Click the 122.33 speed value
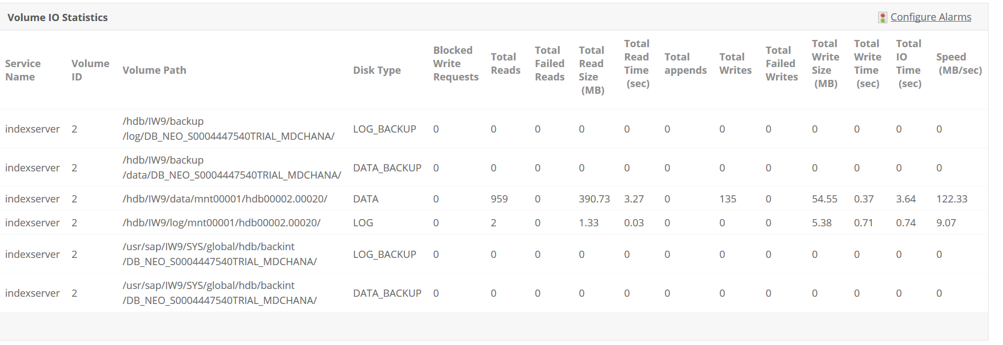Screen dimensions: 1003x345 [x=951, y=199]
